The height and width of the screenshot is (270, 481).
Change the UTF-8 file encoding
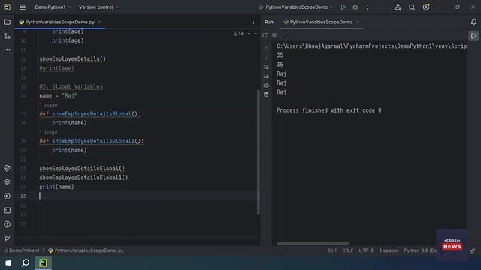366,250
